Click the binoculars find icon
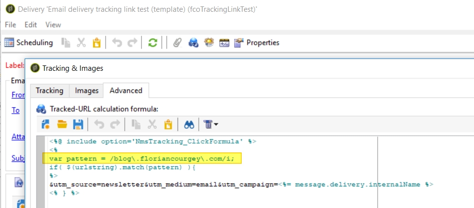This screenshot has width=474, height=208. coord(189,124)
